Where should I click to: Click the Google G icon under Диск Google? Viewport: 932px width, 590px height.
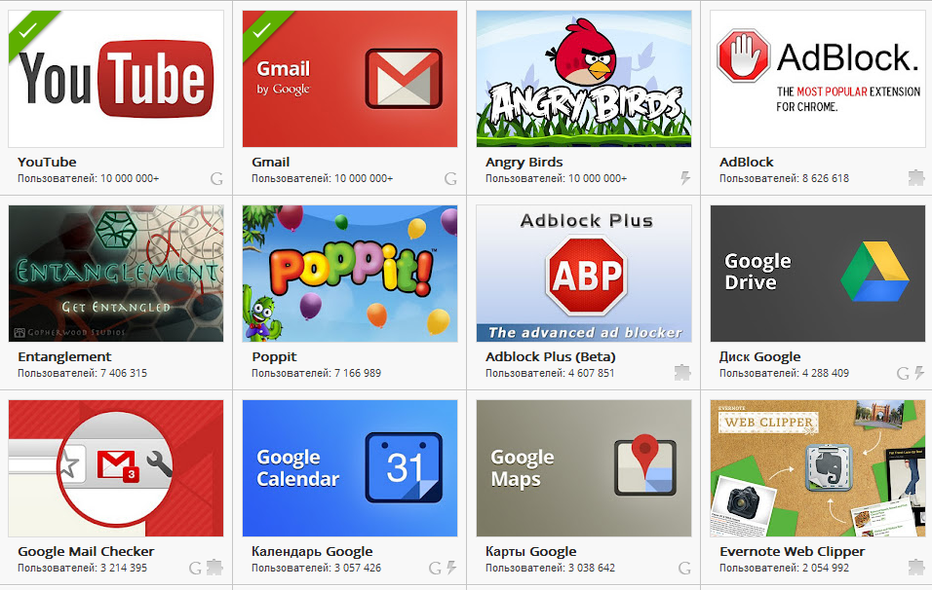pyautogui.click(x=903, y=373)
